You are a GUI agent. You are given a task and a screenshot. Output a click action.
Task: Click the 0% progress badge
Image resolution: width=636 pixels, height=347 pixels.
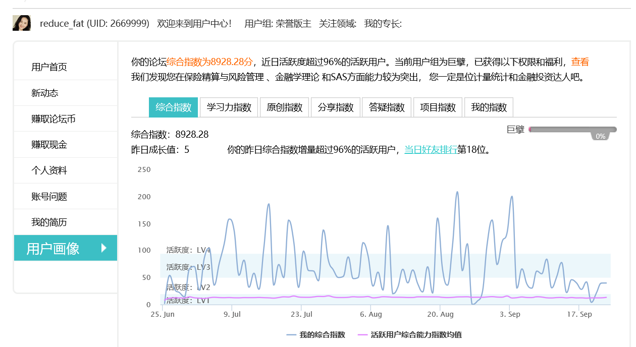pos(600,136)
